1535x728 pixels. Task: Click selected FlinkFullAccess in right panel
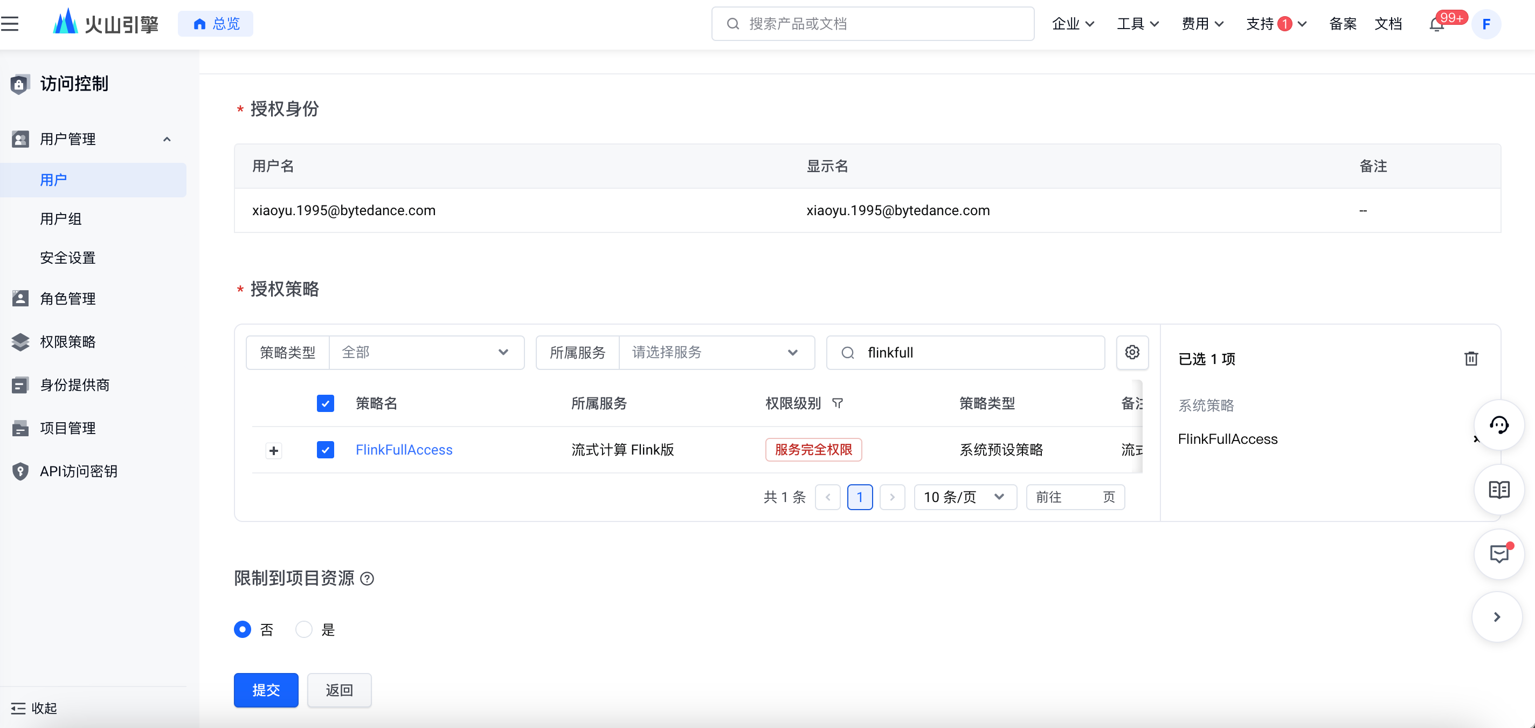[x=1228, y=439]
